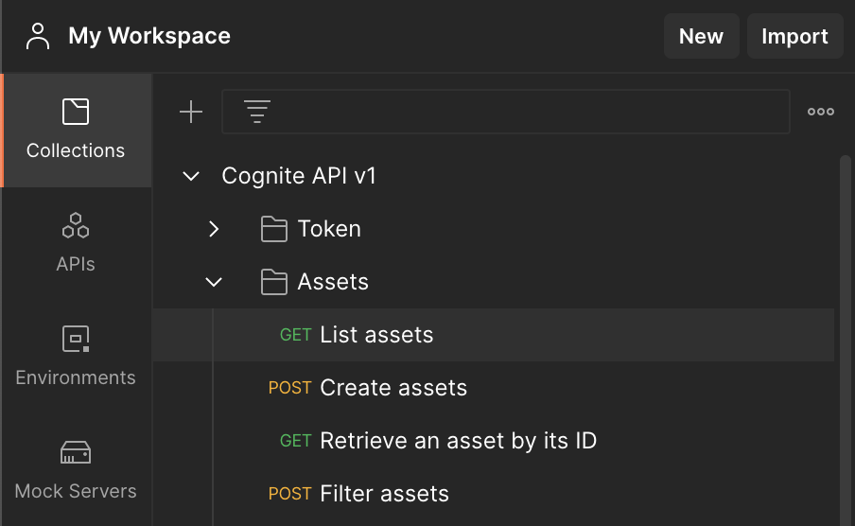Click the user profile icon beside My Workspace

click(38, 36)
